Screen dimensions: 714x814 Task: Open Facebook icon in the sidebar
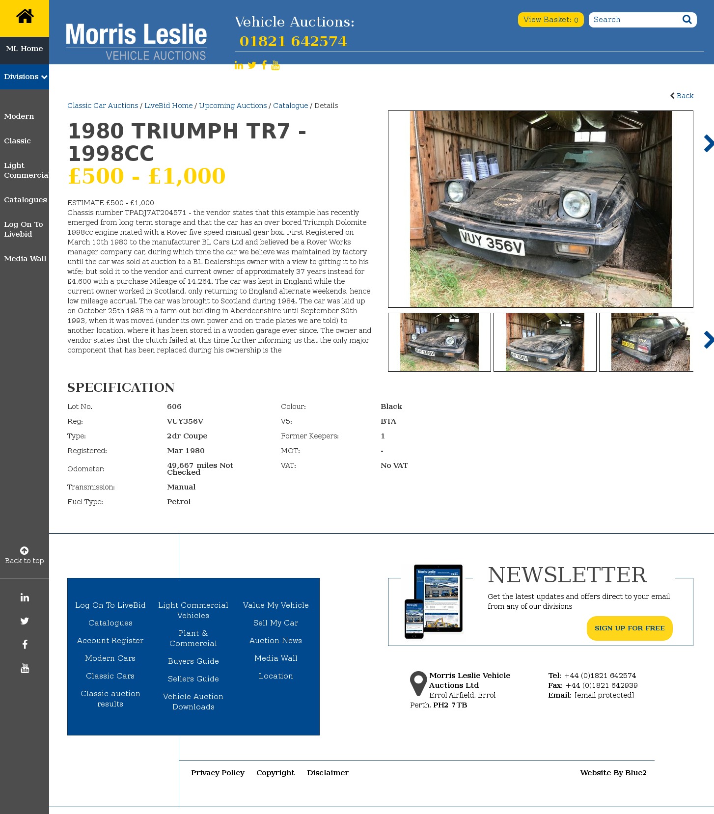(x=25, y=645)
